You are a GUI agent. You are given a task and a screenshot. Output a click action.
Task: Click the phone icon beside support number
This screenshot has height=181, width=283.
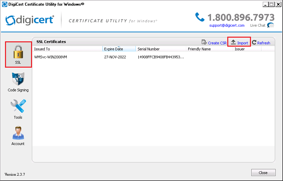[200, 17]
